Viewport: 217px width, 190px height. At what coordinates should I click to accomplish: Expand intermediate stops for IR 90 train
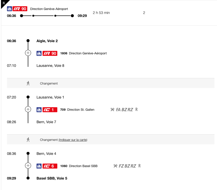28,53
